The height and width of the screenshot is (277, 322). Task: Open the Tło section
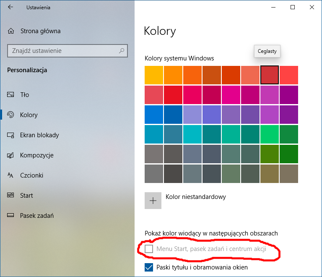tap(25, 94)
